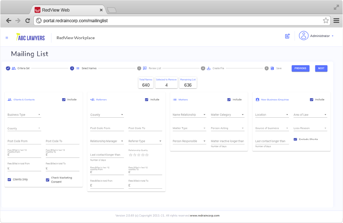Open the Area of Law dropdown
Viewport: 343px width, 223px height.
point(310,115)
